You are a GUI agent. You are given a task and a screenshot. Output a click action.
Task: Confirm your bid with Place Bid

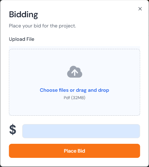click(74, 151)
